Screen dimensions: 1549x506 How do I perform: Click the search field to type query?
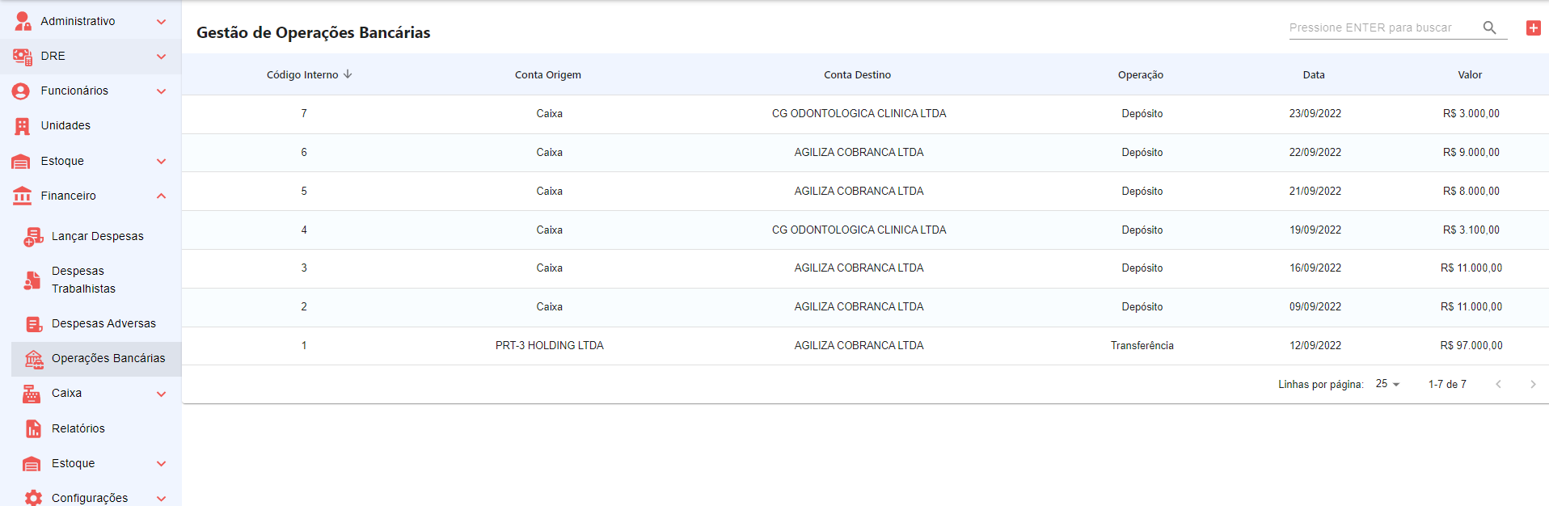tap(1382, 27)
